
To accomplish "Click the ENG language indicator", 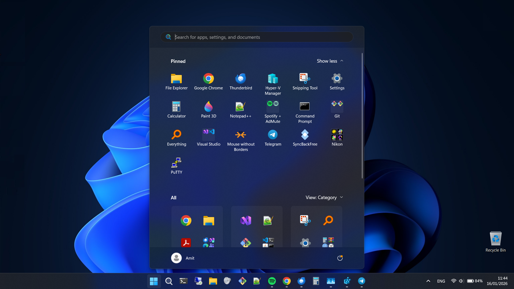I will click(x=441, y=281).
